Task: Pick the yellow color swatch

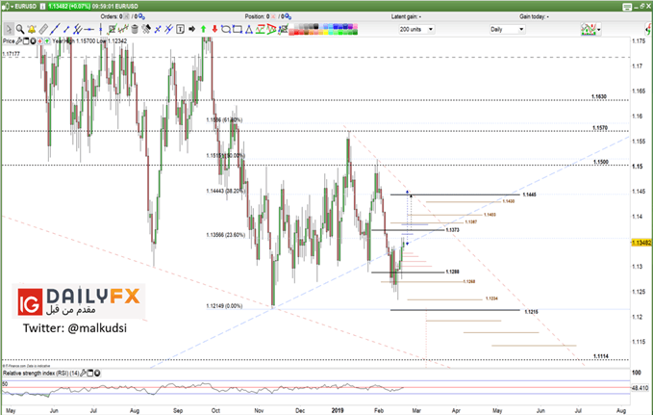Action: (x=326, y=32)
